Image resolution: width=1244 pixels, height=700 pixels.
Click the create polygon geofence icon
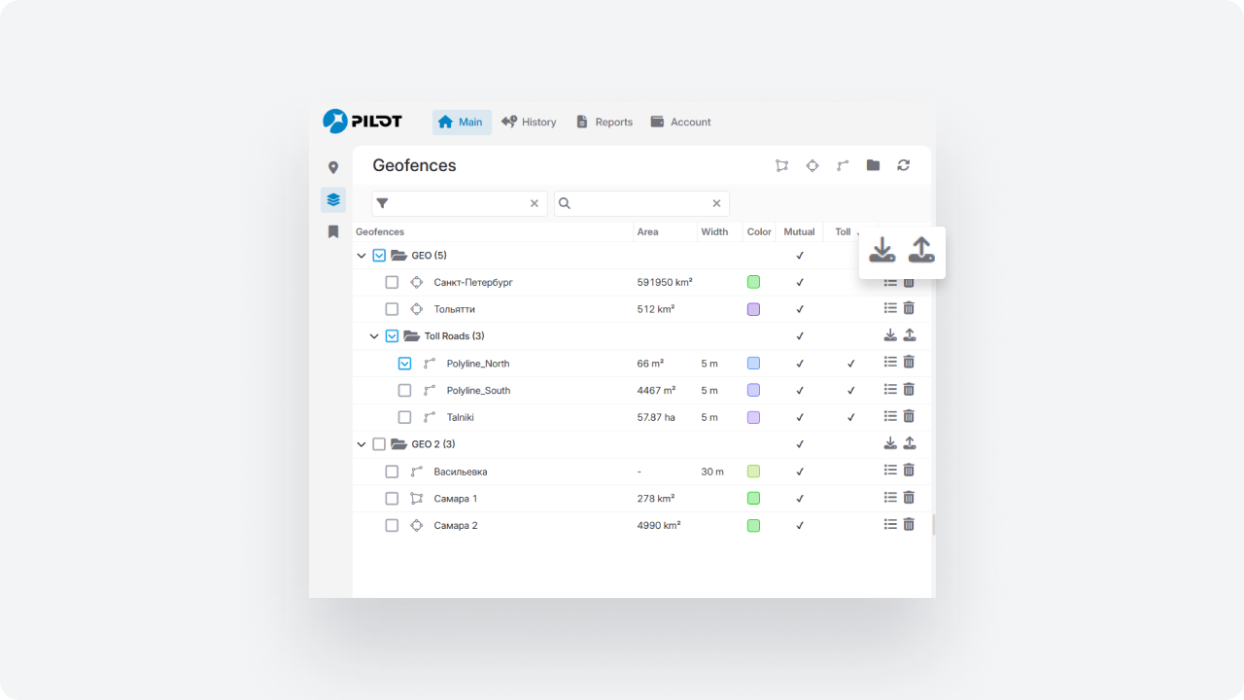click(x=781, y=165)
